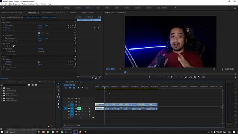
Task: Open Premiere home screen
Action: [x=3, y=8]
